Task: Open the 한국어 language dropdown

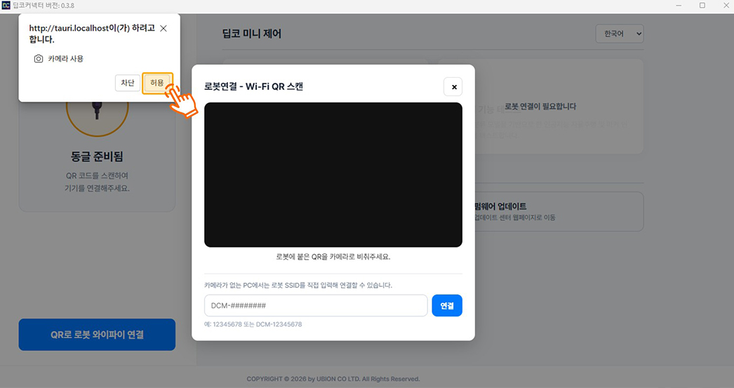Action: coord(620,34)
